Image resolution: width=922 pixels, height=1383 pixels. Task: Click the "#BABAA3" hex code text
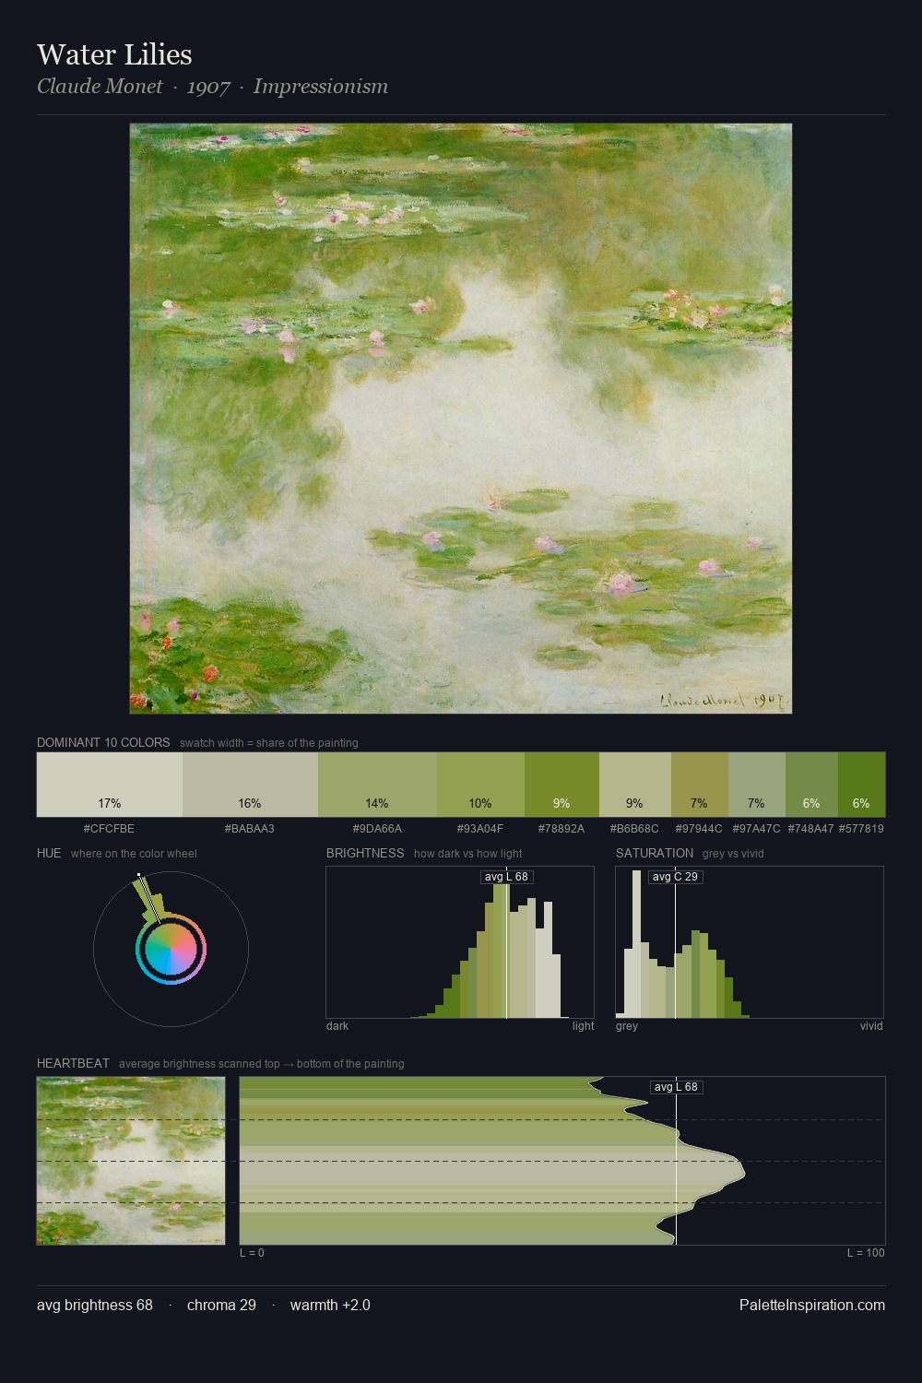click(249, 829)
